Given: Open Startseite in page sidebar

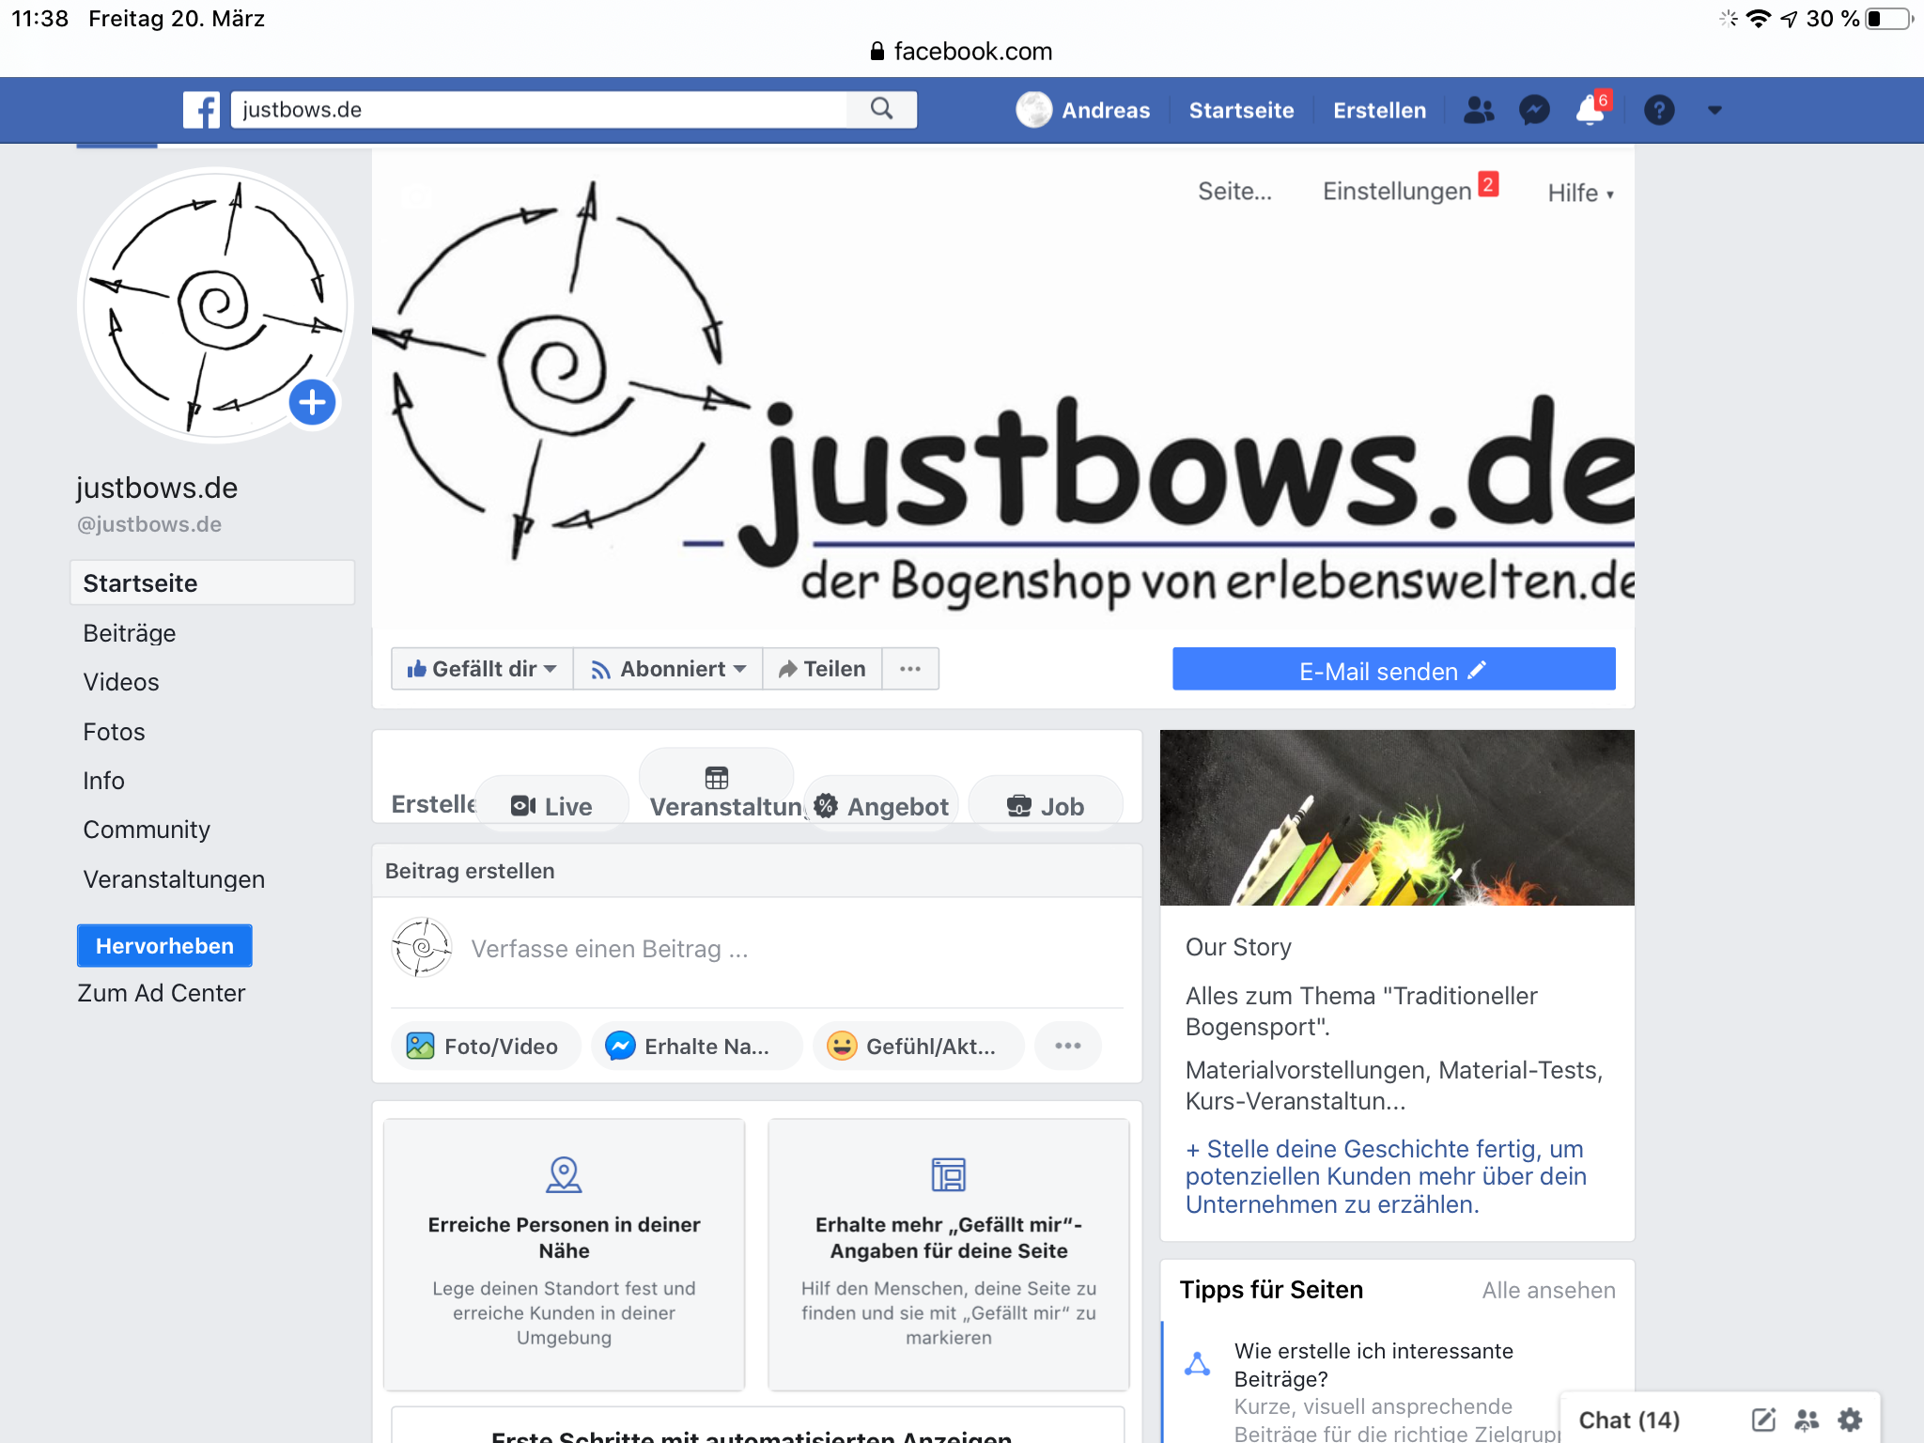Looking at the screenshot, I should click(x=212, y=583).
